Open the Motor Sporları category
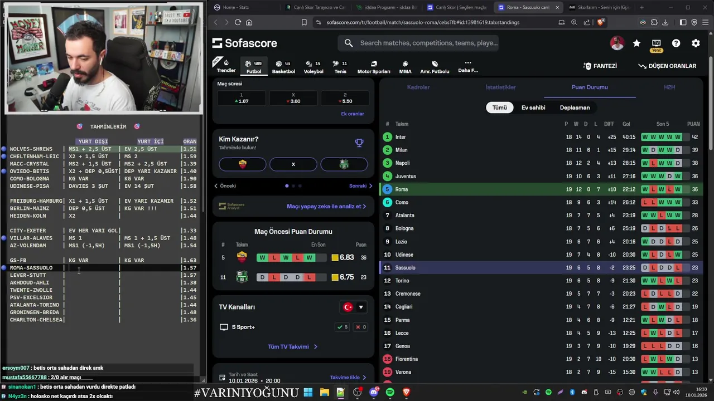The height and width of the screenshot is (401, 714). [x=374, y=67]
